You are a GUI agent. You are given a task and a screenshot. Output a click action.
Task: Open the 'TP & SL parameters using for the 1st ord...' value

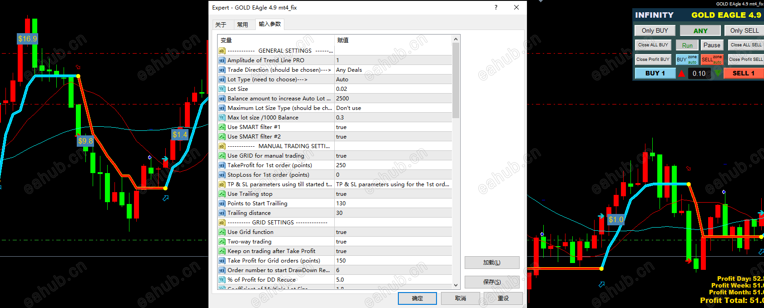pyautogui.click(x=393, y=184)
